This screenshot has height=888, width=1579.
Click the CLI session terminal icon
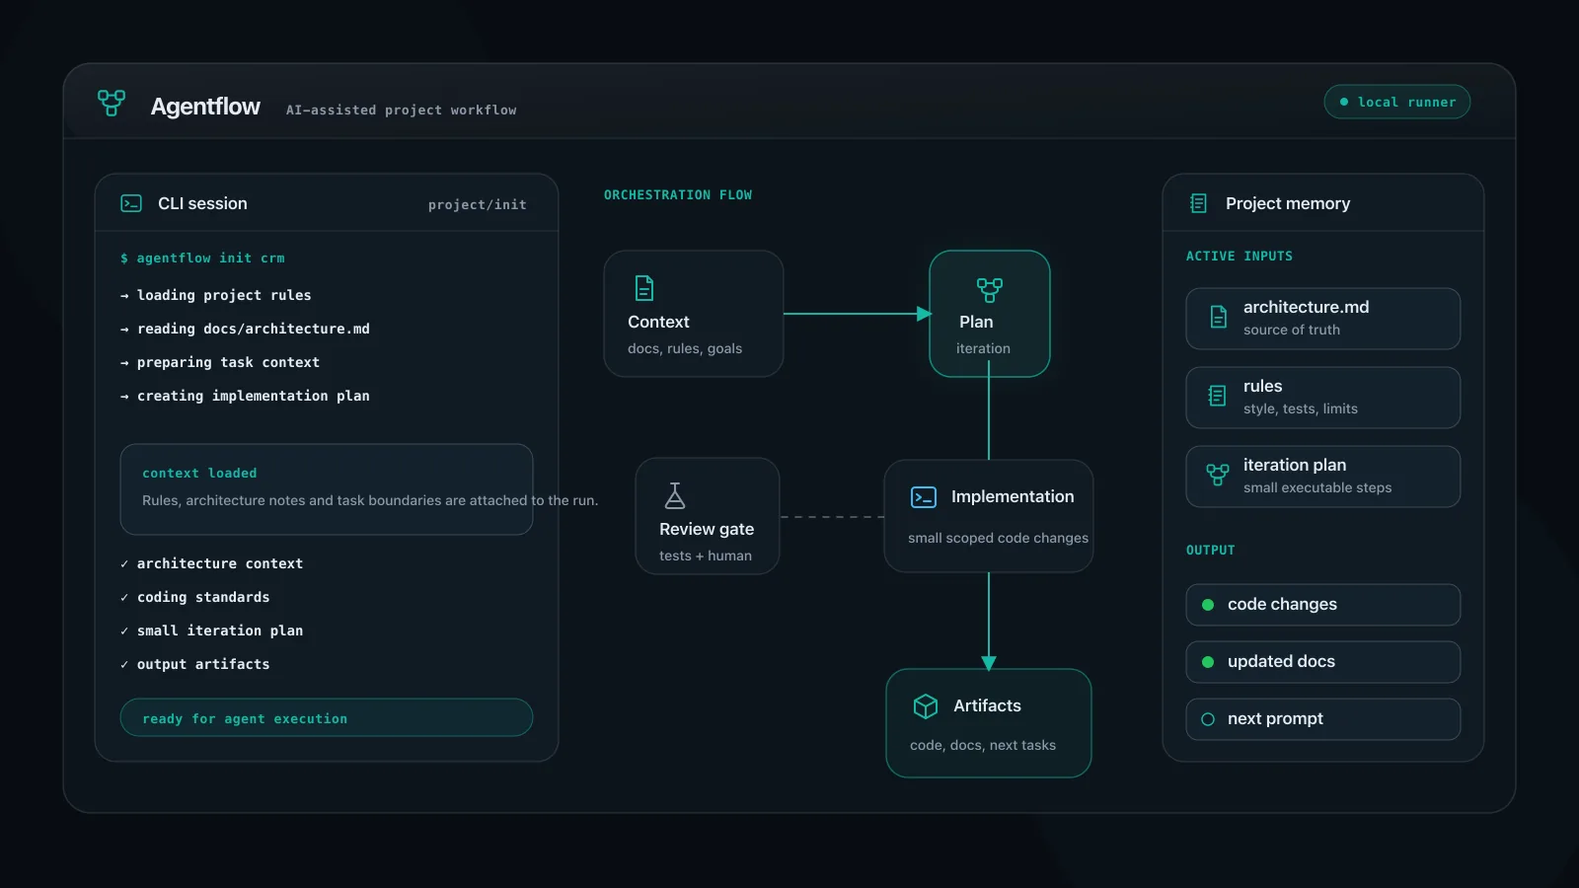click(x=131, y=203)
